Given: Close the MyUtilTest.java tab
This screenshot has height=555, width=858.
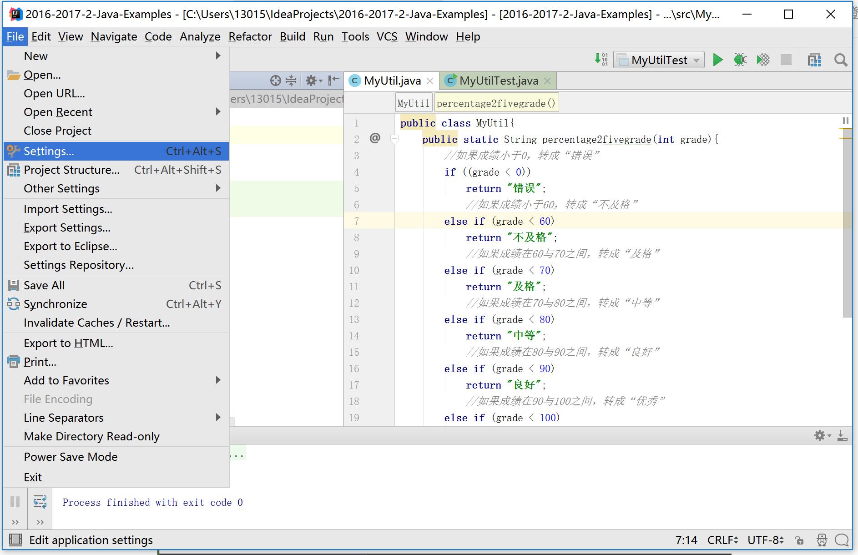Looking at the screenshot, I should (547, 81).
